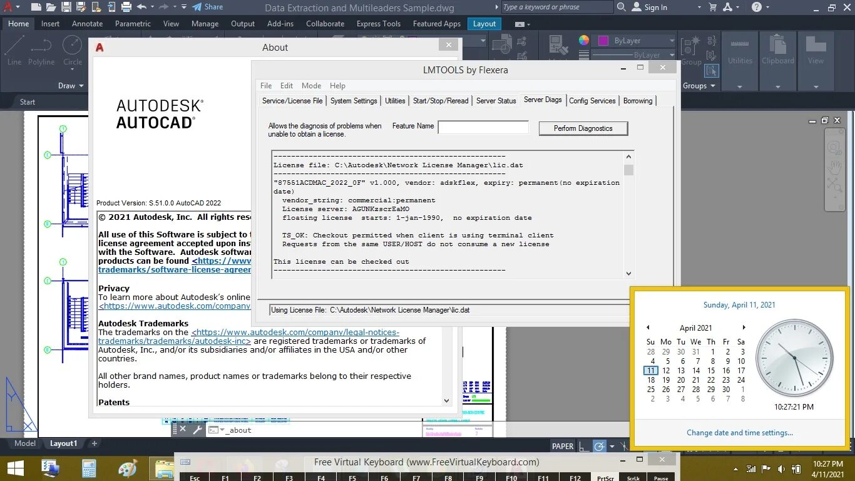Open the Start/Stop/Reread tab

[x=441, y=101]
